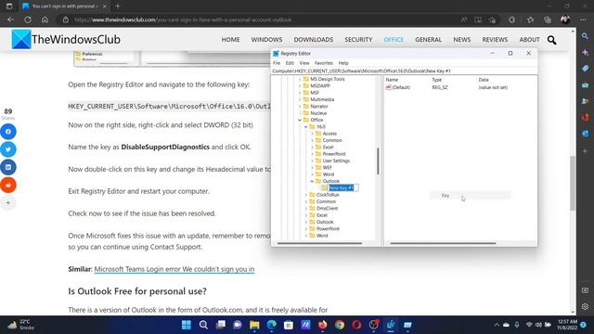
Task: Expand the MS Design Tools key
Action: 300,79
